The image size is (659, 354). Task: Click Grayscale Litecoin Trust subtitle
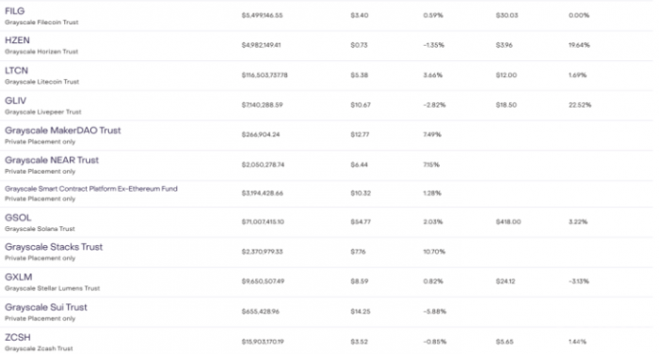click(42, 82)
